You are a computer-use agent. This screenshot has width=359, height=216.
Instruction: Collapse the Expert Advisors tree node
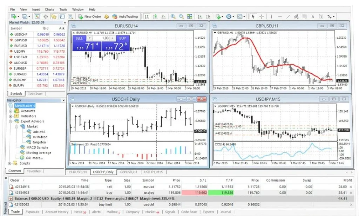click(11, 121)
